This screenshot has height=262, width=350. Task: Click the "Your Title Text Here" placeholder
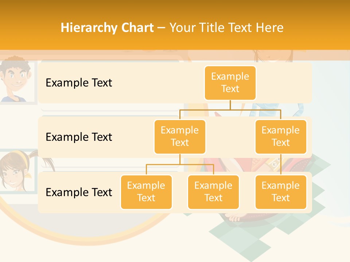click(226, 28)
